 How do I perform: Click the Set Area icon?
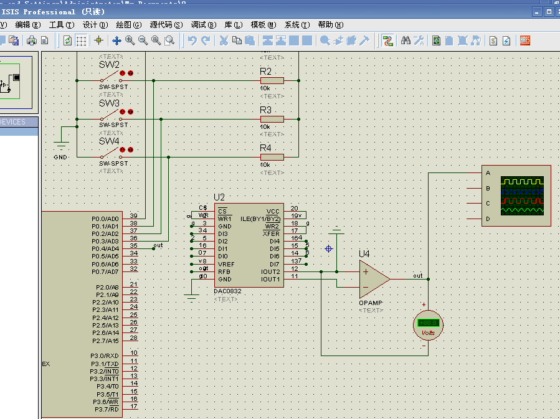45,40
